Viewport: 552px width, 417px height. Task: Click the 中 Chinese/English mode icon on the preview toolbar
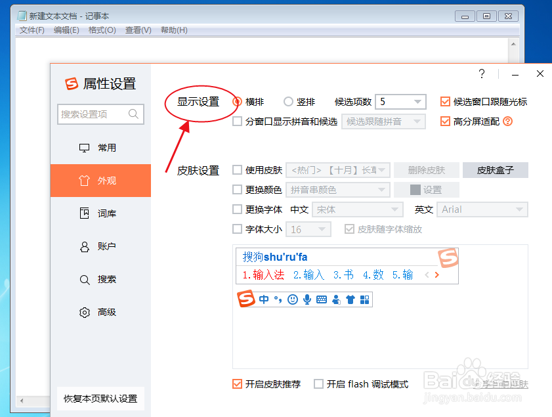(x=264, y=299)
